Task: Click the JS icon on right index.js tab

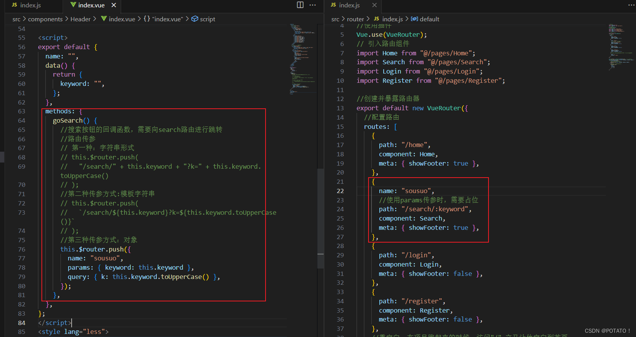Action: [333, 5]
